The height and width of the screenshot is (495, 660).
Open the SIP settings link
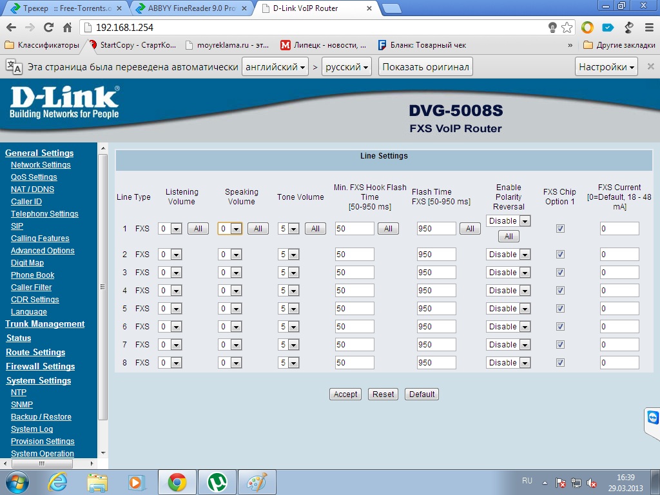click(17, 226)
